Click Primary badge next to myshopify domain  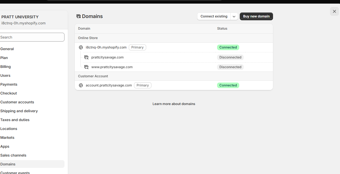pos(137,47)
